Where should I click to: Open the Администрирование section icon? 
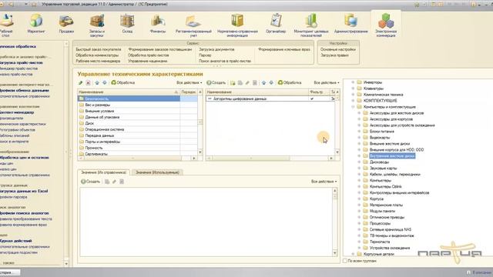tap(351, 24)
